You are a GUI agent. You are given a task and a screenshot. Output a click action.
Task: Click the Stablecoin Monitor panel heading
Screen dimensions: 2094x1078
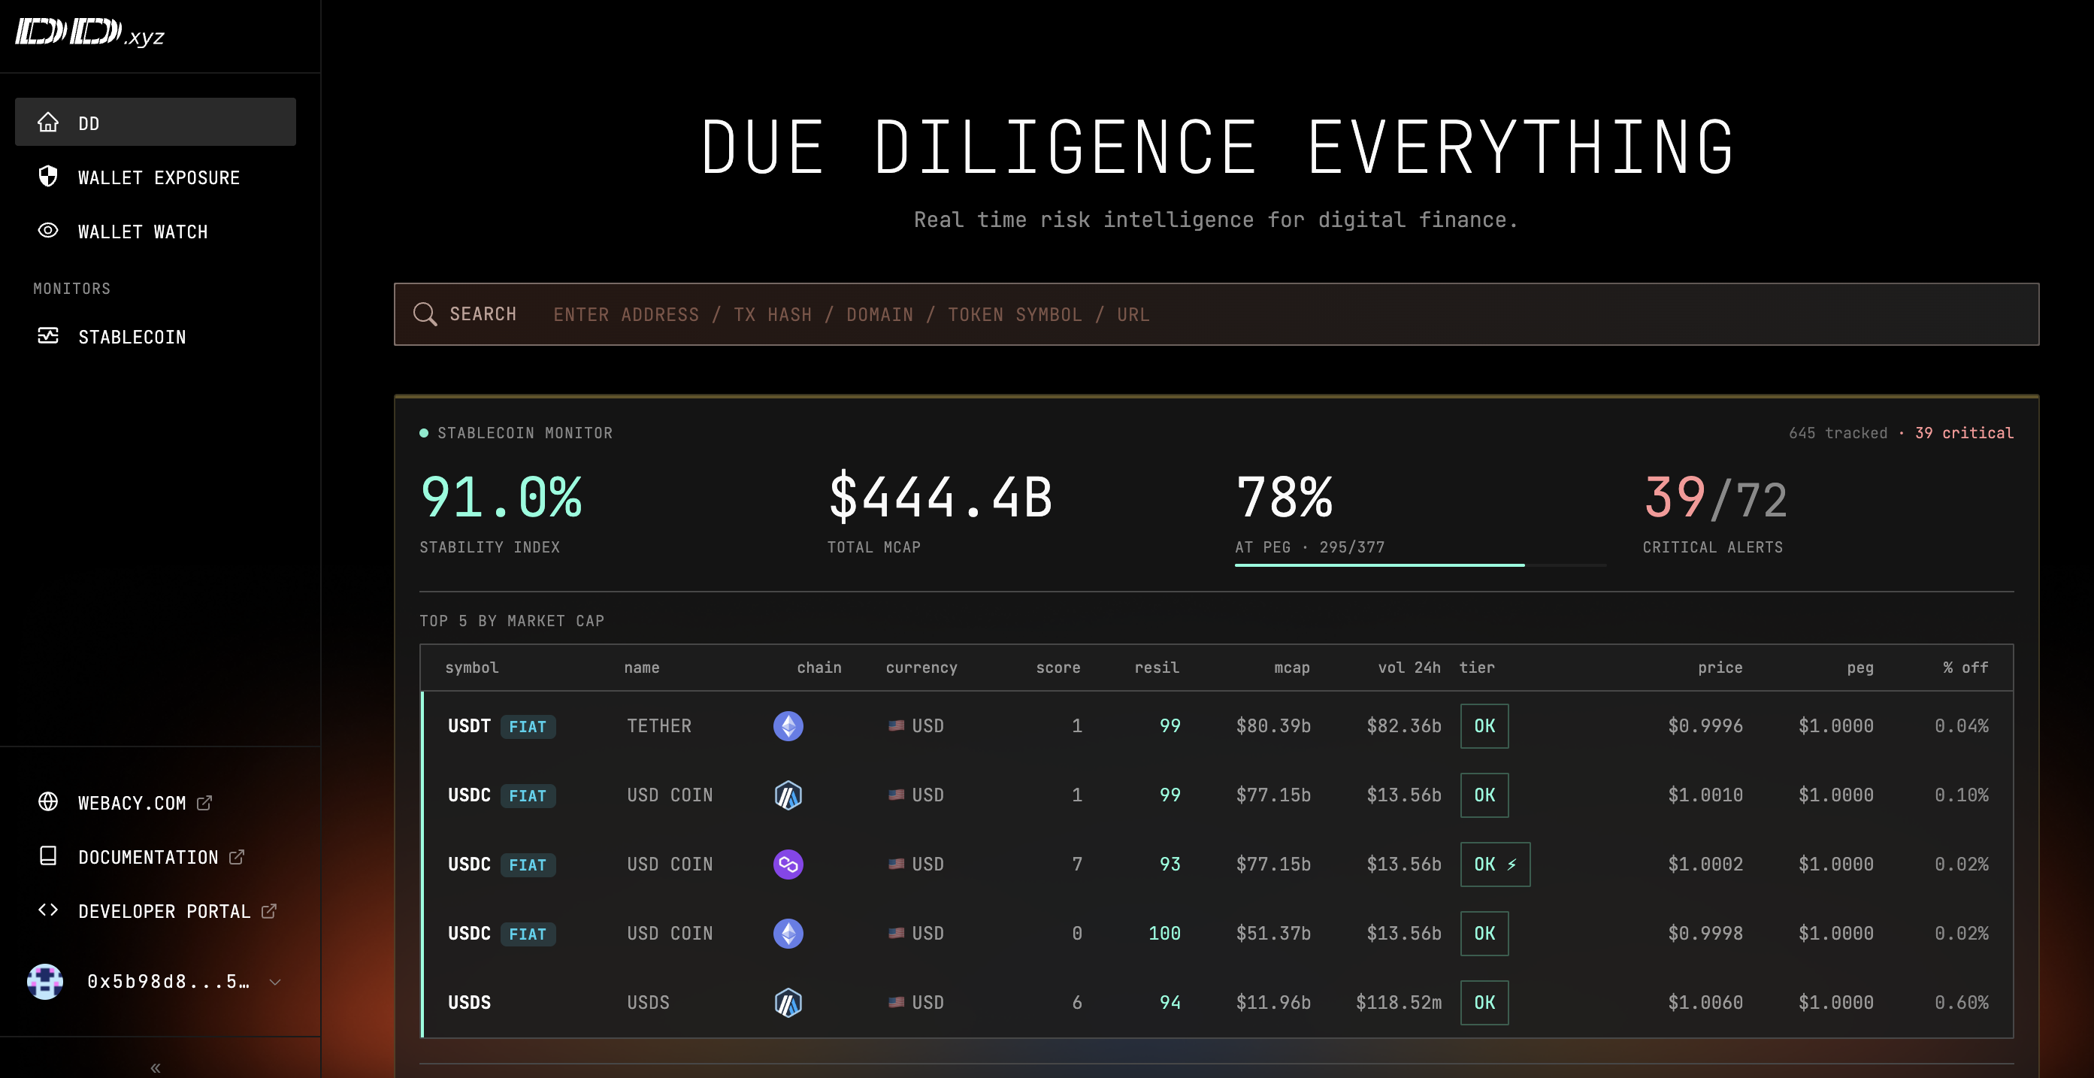pos(525,433)
